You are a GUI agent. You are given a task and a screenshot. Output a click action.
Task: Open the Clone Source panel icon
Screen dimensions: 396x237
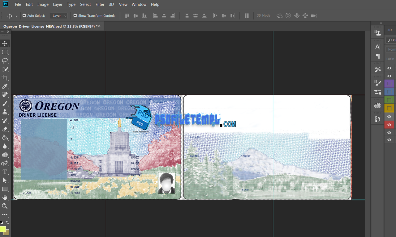[377, 33]
